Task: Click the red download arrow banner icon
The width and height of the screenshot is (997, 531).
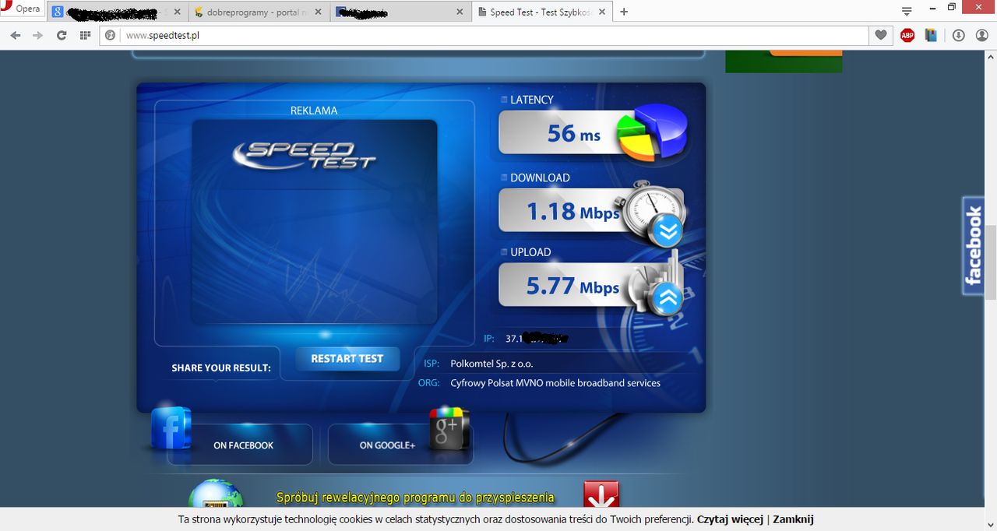Action: (601, 494)
